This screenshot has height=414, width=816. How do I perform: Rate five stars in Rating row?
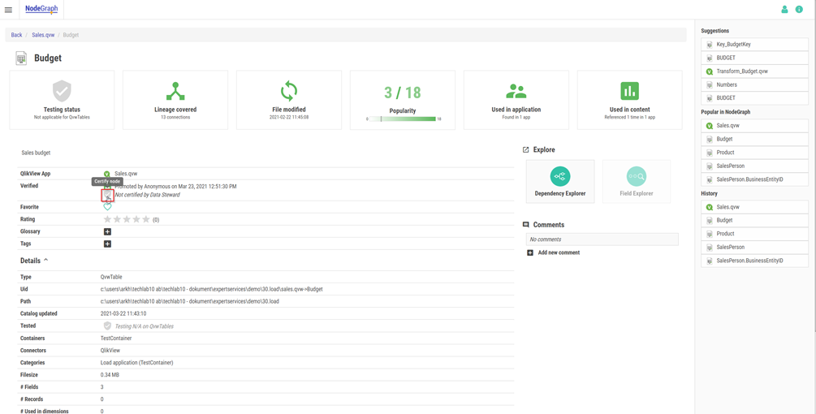click(x=145, y=219)
